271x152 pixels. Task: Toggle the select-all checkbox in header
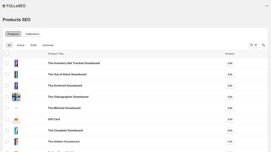click(7, 54)
